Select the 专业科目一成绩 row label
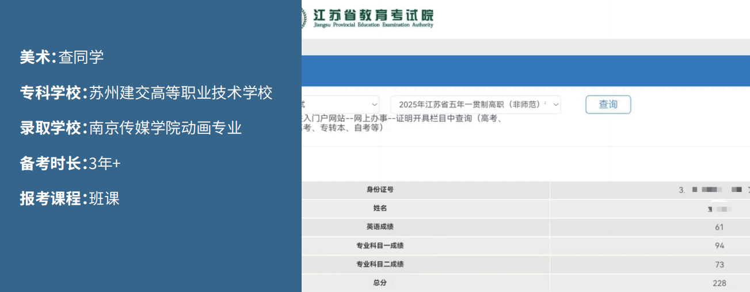Viewport: 750px width, 292px height. click(x=380, y=245)
